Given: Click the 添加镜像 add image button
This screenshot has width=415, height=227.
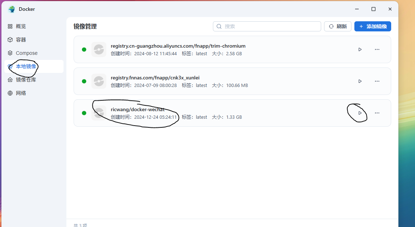Looking at the screenshot, I should (373, 26).
